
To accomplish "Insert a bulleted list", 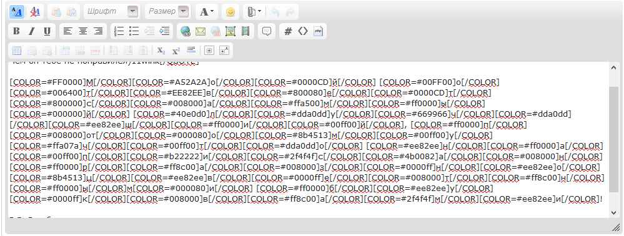I will (134, 31).
